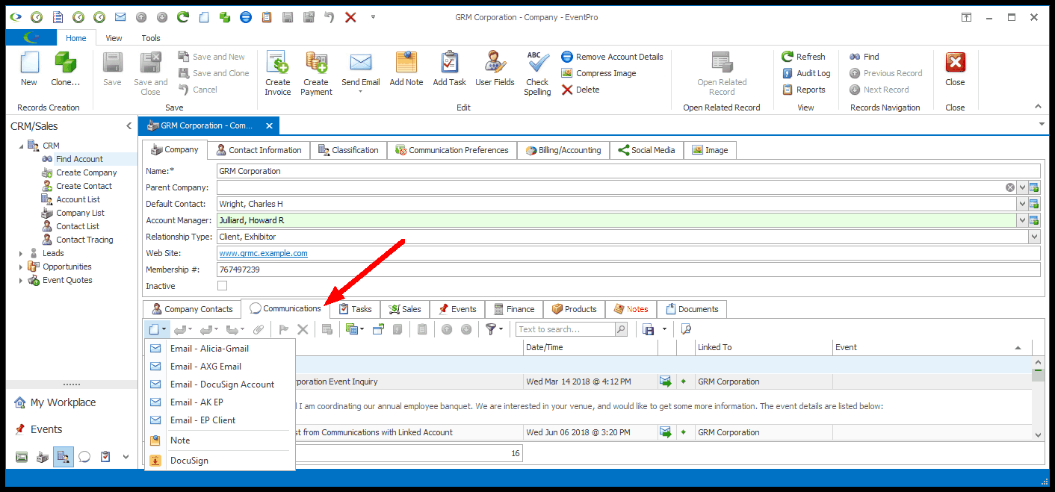The image size is (1055, 492).
Task: Open the new communication dropdown arrow
Action: 164,329
